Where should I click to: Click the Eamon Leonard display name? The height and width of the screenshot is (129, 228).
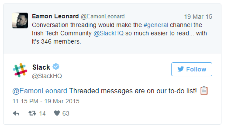coord(55,16)
